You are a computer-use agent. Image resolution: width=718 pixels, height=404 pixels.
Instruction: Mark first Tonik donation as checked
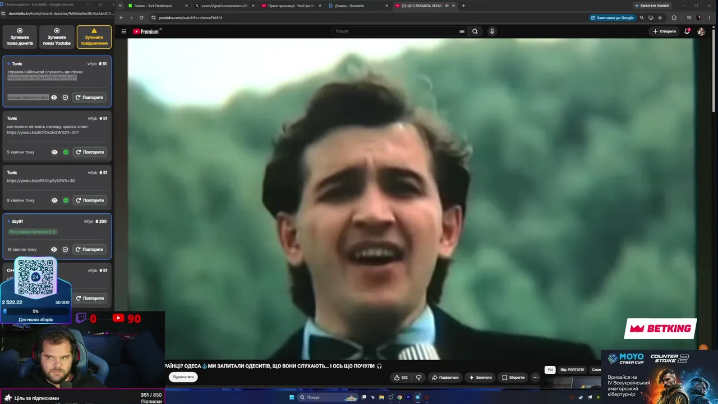[x=66, y=98]
